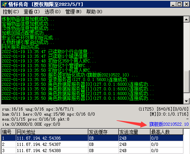Click the log scrollbar down arrow
The width and height of the screenshot is (190, 154).
click(x=186, y=101)
